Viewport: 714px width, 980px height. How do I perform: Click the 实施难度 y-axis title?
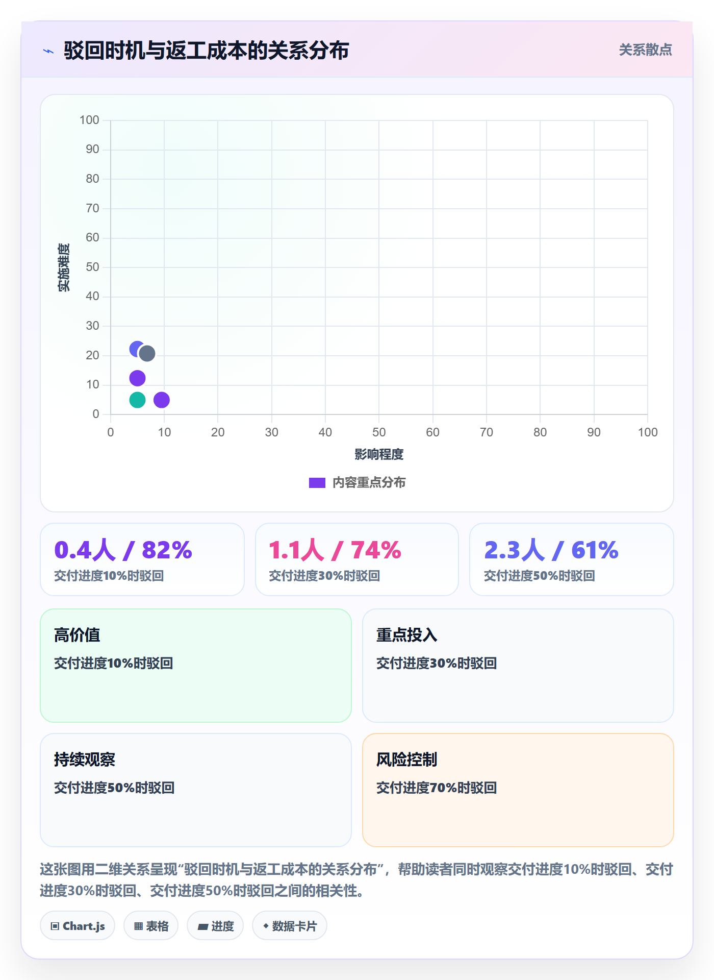pyautogui.click(x=64, y=267)
